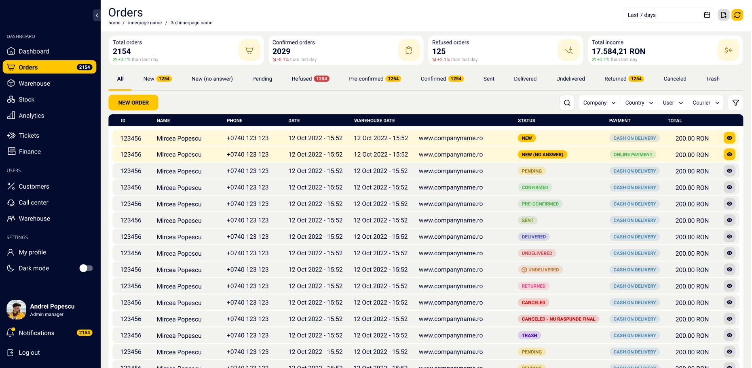This screenshot has width=752, height=368.
Task: Enable Dark mode toggle
Action: coord(86,268)
